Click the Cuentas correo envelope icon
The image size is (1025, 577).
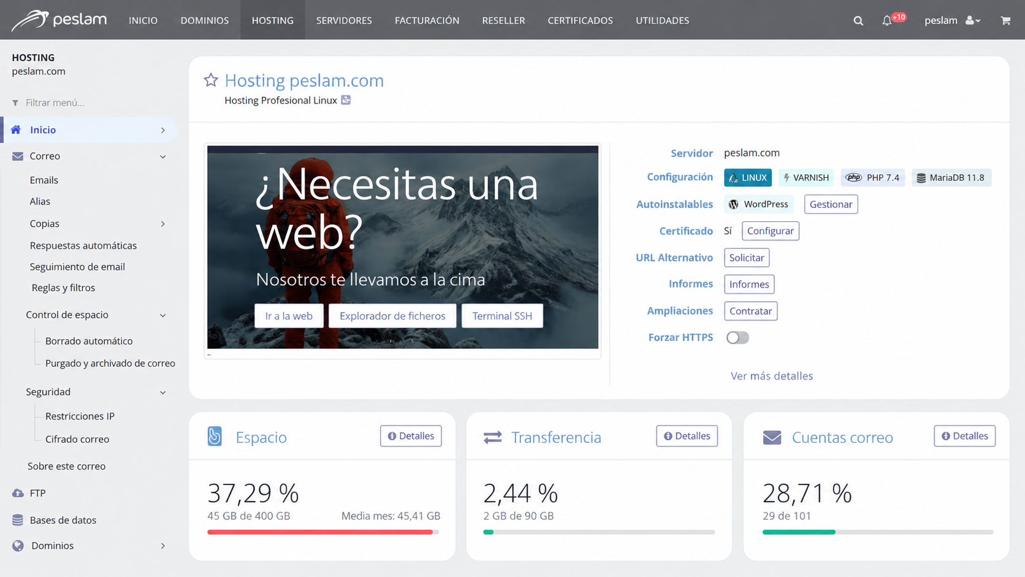coord(772,437)
